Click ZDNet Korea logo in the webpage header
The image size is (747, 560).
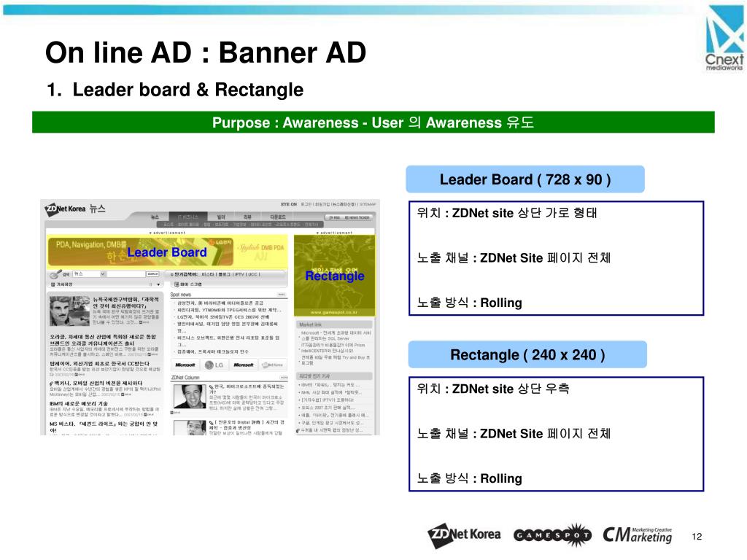(65, 209)
